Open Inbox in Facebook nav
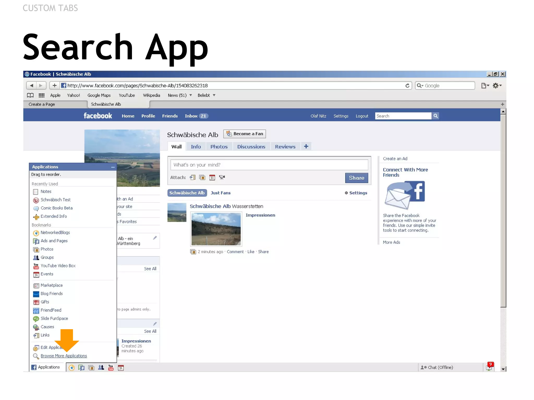The height and width of the screenshot is (400, 534). point(196,116)
